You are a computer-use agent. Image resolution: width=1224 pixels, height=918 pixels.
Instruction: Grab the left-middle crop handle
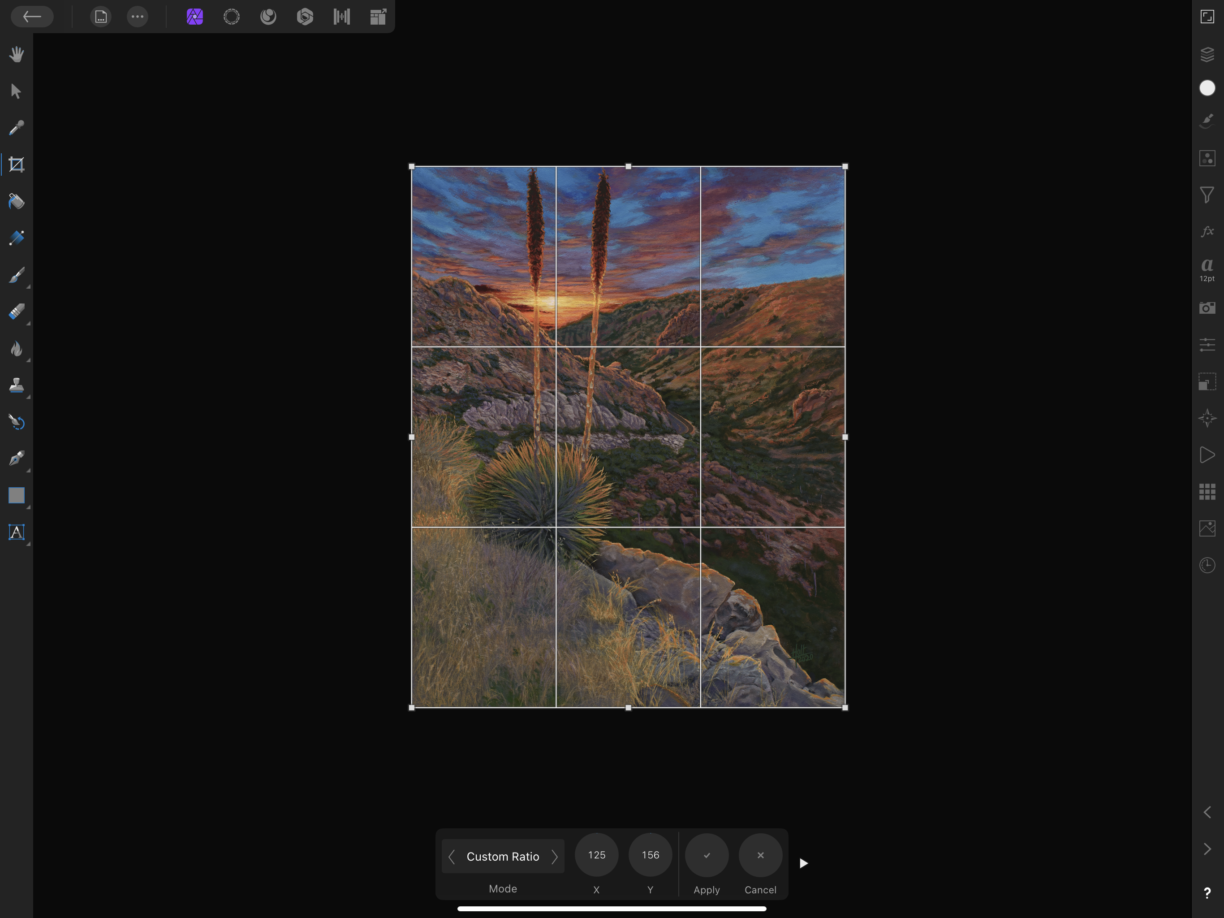pos(412,437)
